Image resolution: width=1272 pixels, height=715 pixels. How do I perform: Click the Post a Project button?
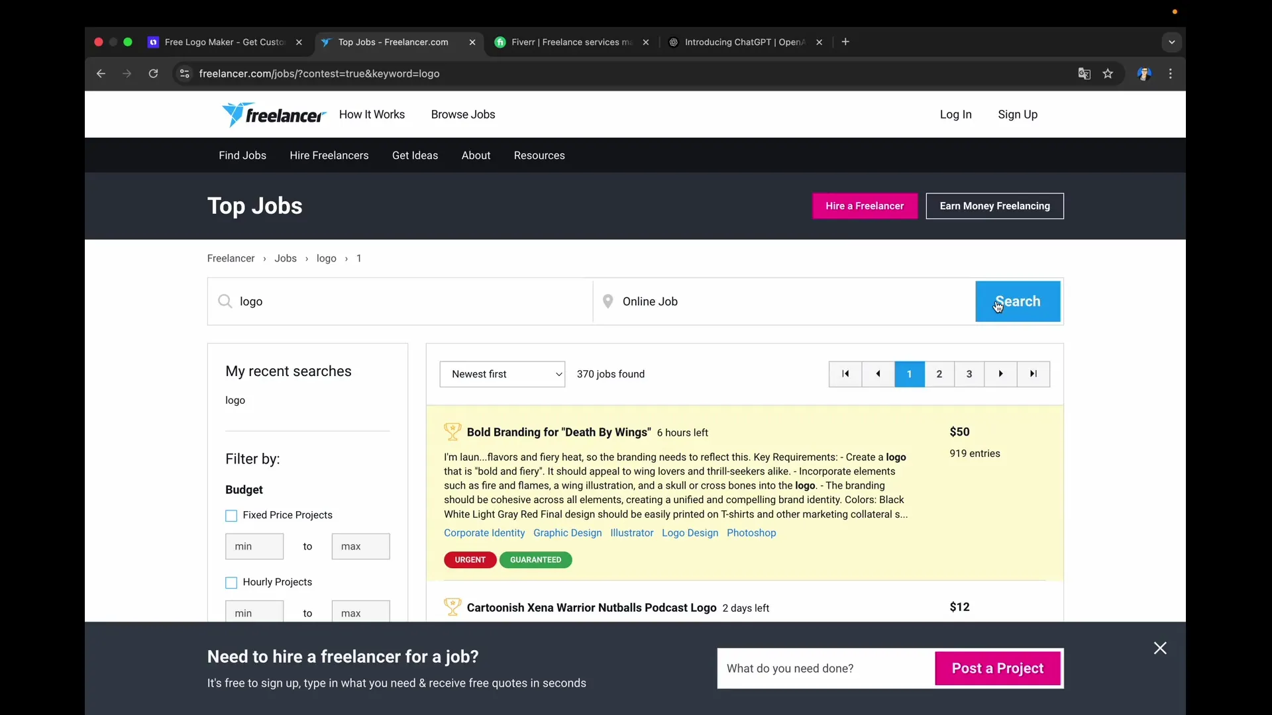[x=997, y=668]
